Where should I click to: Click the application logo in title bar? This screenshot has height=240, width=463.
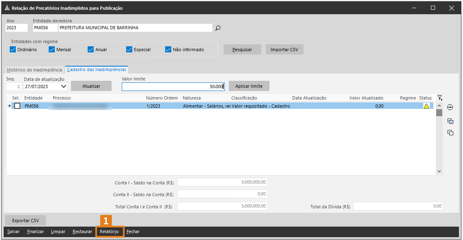click(x=7, y=8)
